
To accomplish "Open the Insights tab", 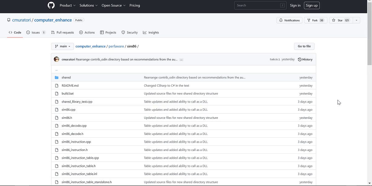I will click(x=151, y=32).
